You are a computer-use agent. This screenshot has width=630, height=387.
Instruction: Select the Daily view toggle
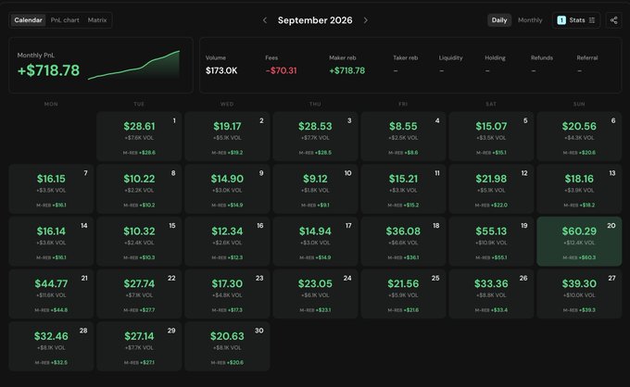coord(499,20)
